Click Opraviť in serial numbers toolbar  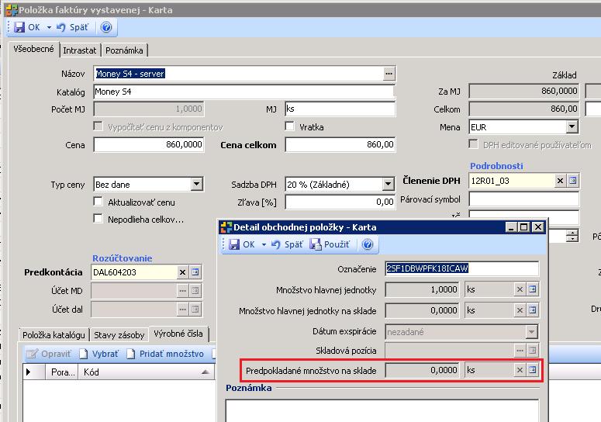(x=48, y=354)
